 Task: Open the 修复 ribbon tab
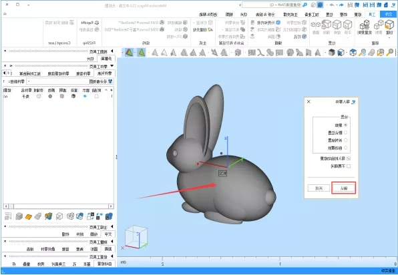coord(358,15)
